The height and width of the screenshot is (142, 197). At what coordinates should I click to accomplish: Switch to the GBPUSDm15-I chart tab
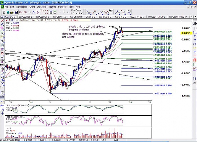pyautogui.click(x=60, y=17)
